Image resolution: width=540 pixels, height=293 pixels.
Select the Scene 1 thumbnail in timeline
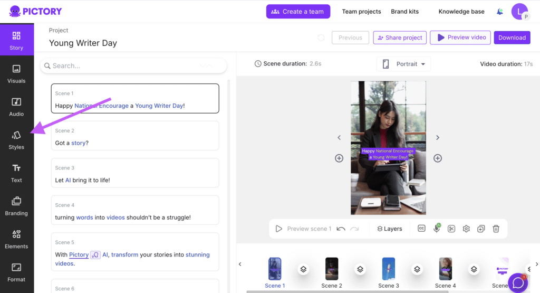[x=275, y=269]
